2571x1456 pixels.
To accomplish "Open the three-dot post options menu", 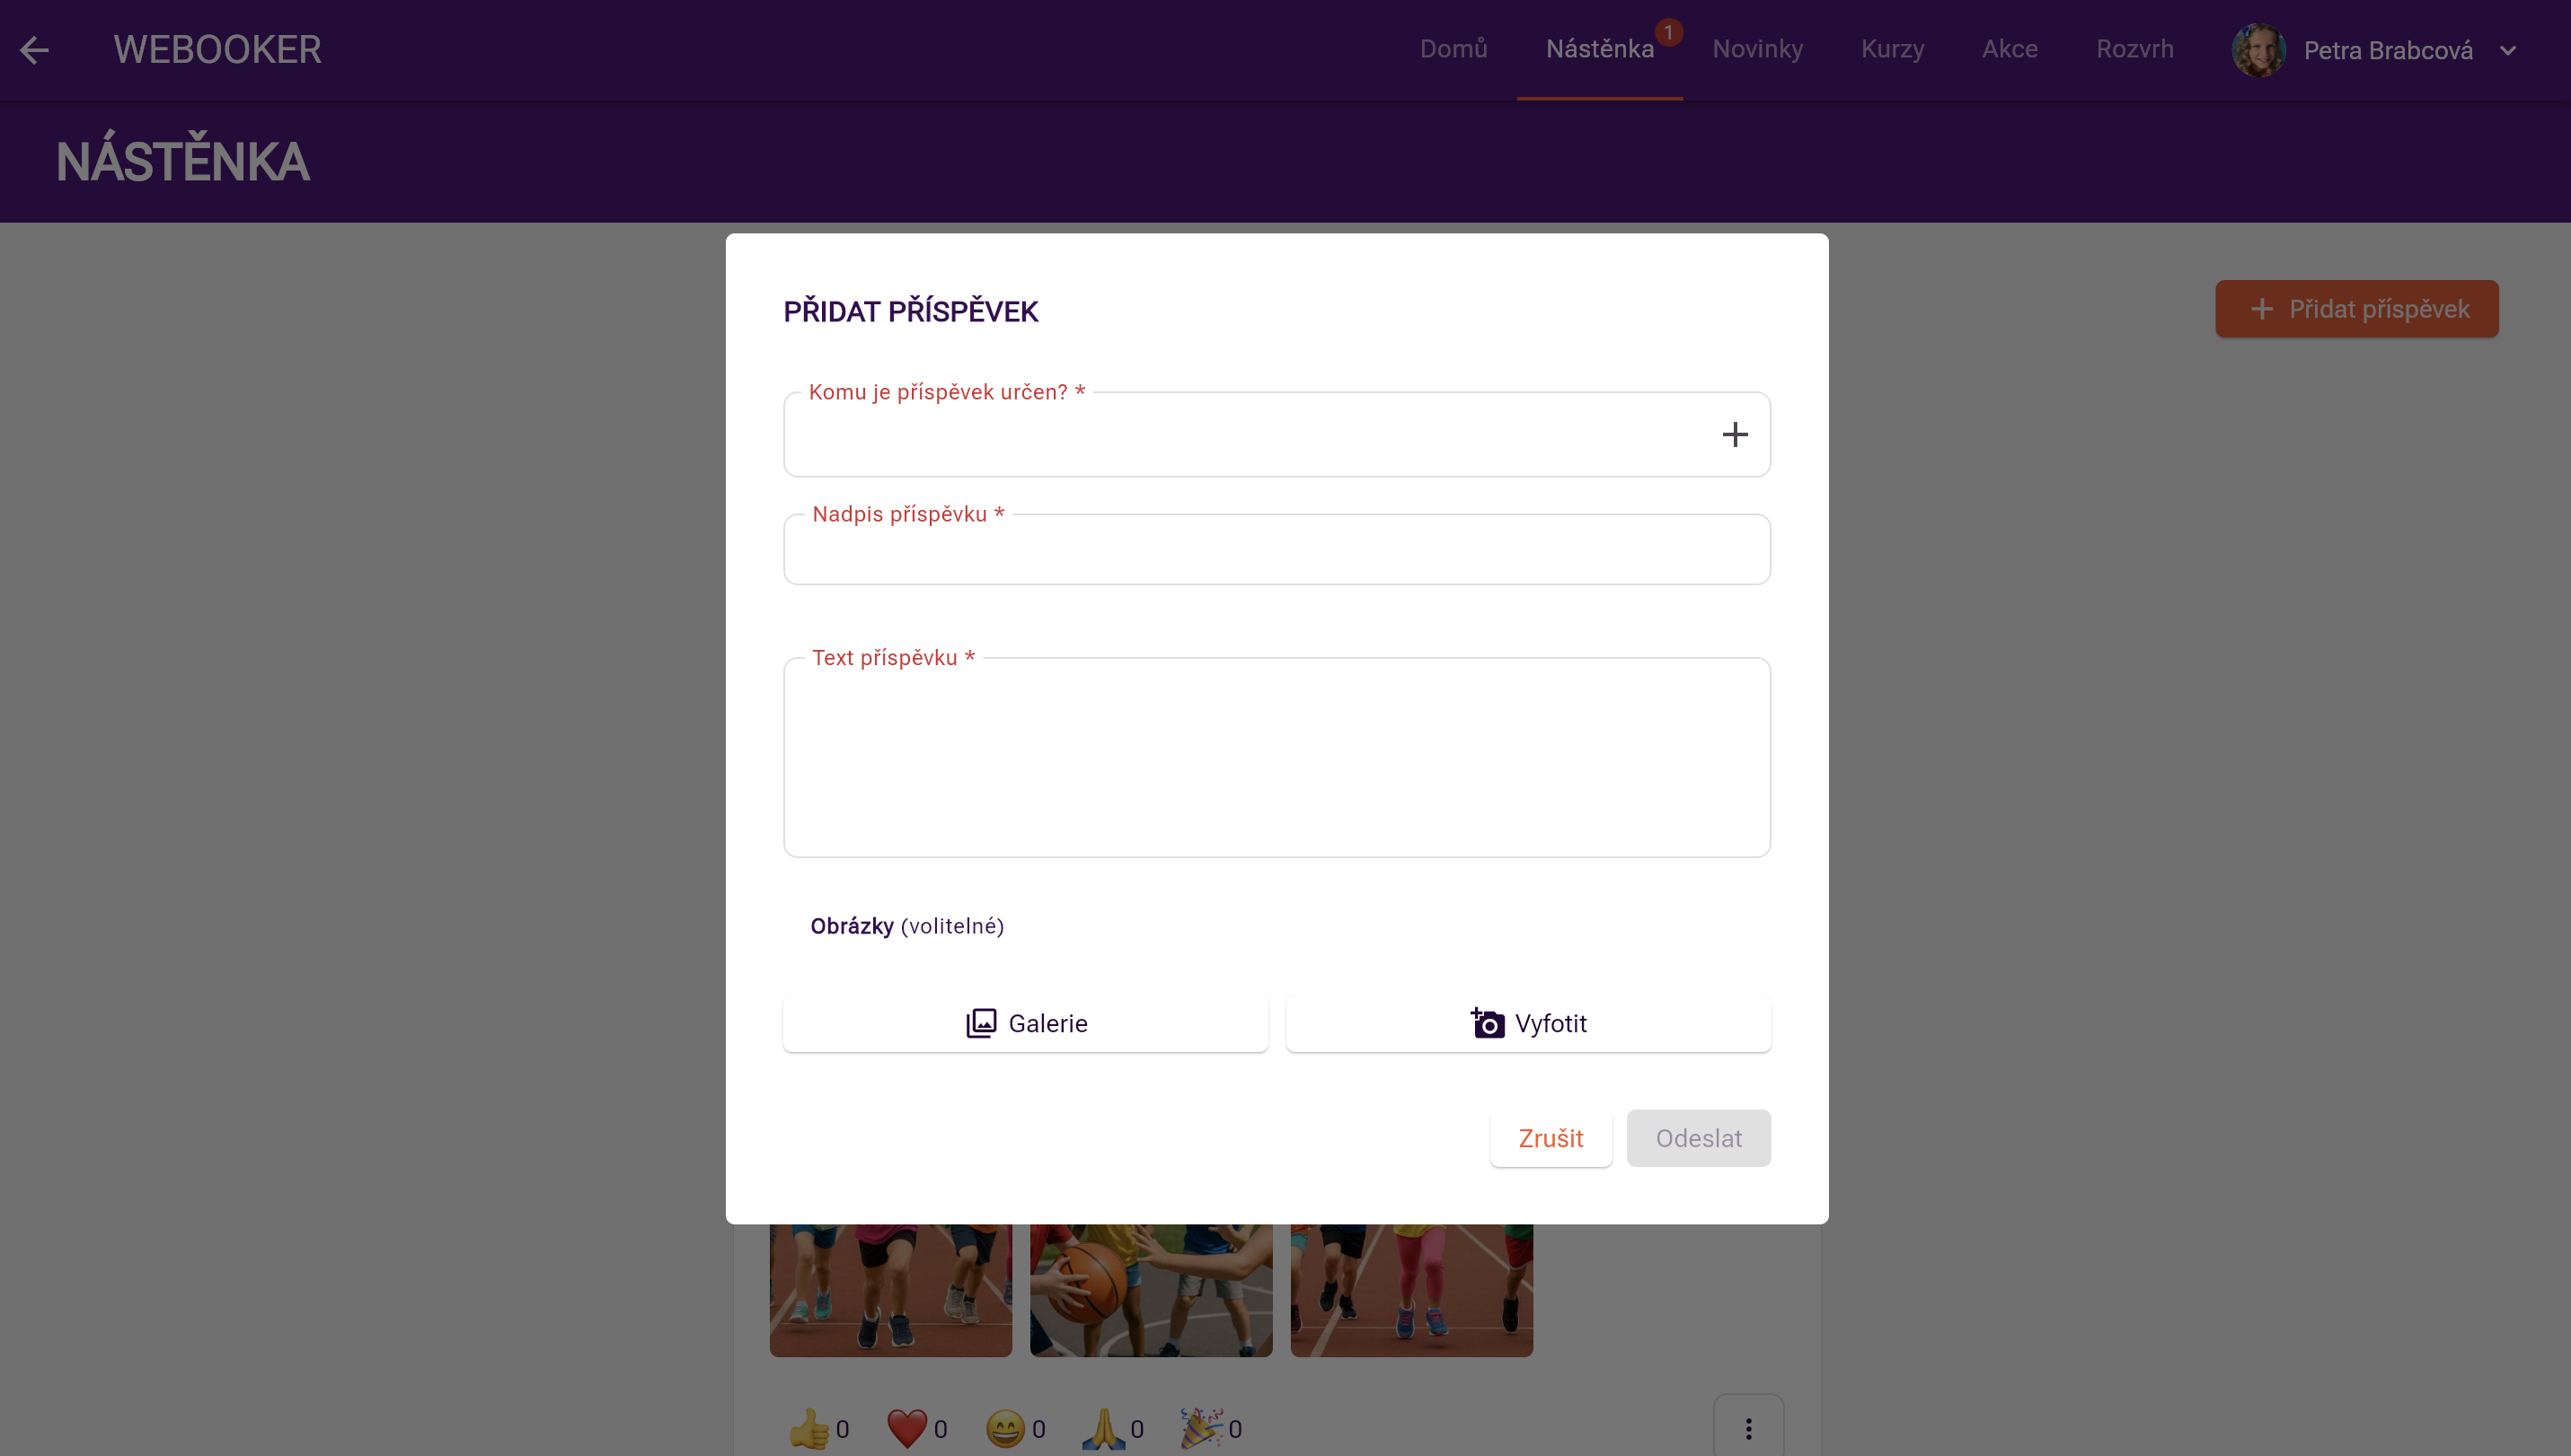I will point(1748,1429).
